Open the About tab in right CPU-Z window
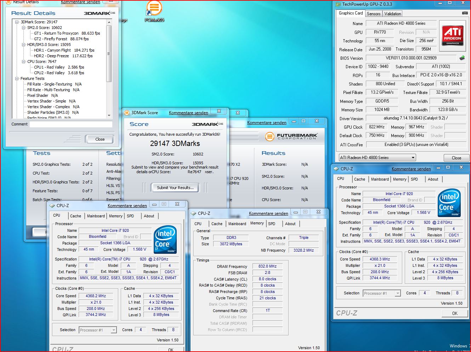The image size is (471, 352). 433,179
